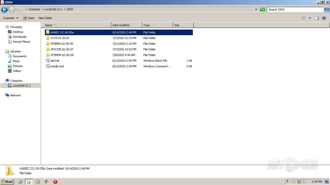
Task: Go back with the Back arrow button
Action: [4, 10]
